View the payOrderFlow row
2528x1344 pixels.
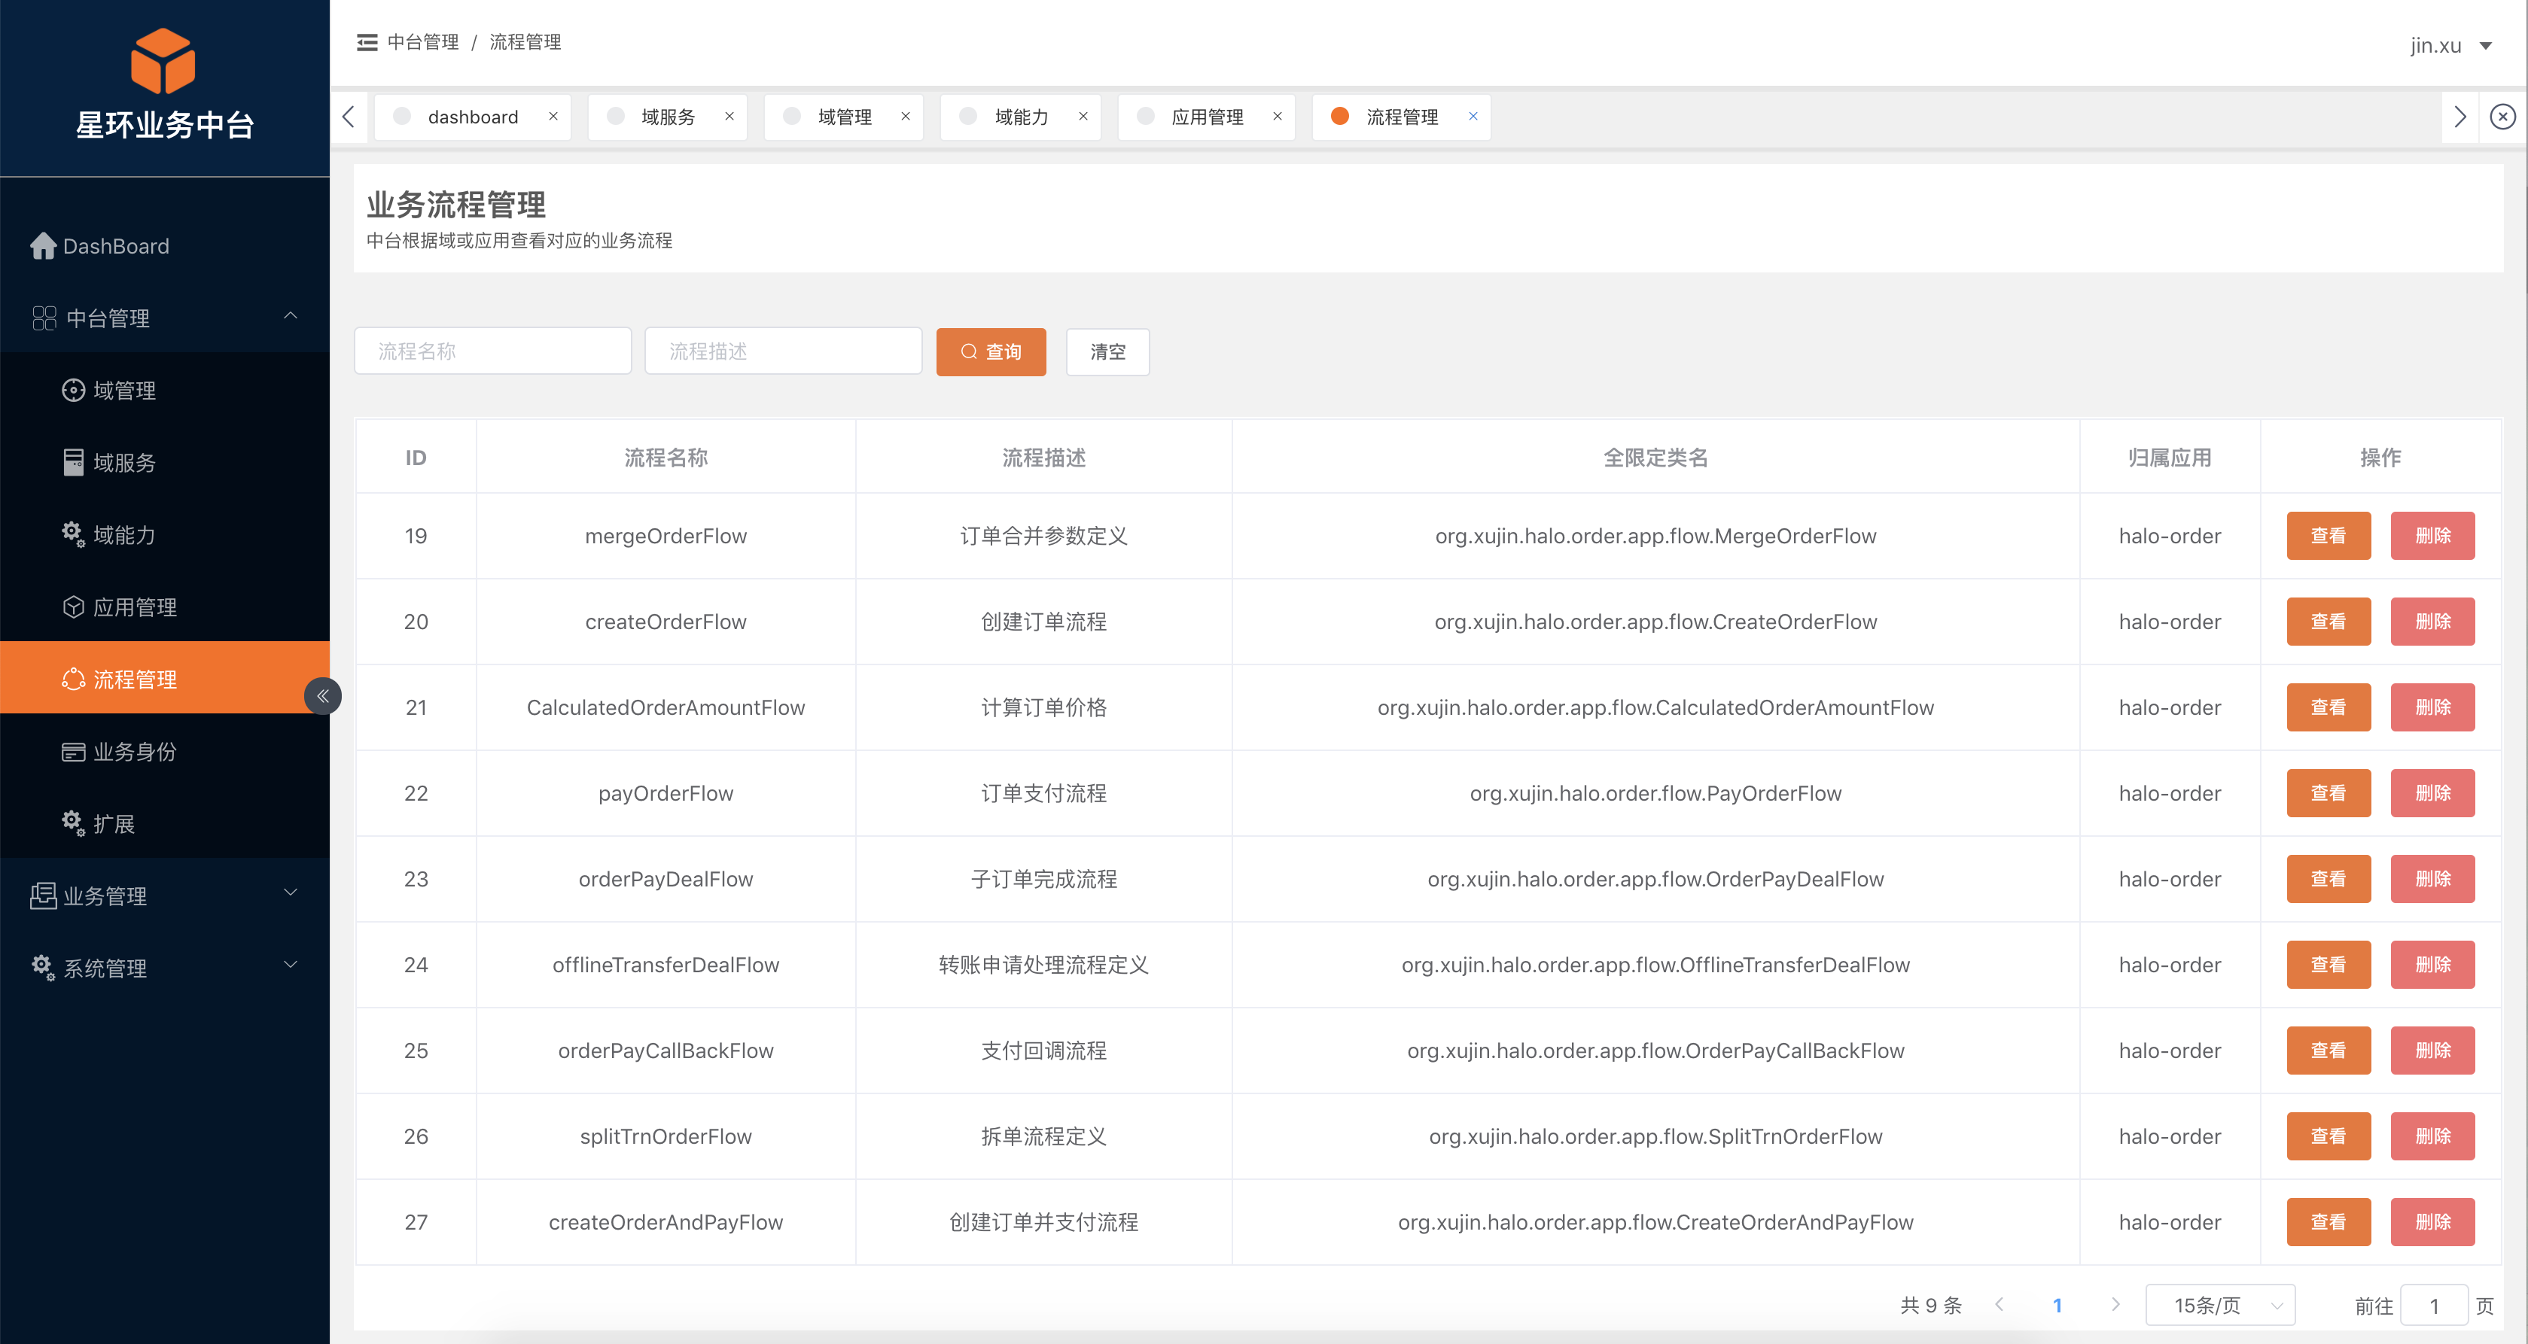[2328, 792]
